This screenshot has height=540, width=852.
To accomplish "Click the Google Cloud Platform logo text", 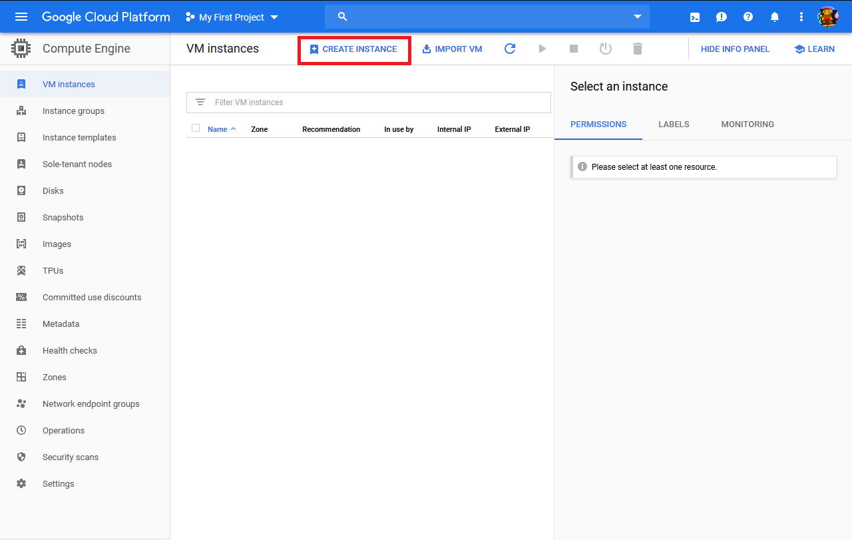I will click(x=106, y=17).
